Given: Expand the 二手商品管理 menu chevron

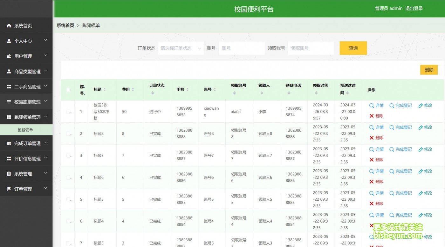Looking at the screenshot, I should pos(45,86).
